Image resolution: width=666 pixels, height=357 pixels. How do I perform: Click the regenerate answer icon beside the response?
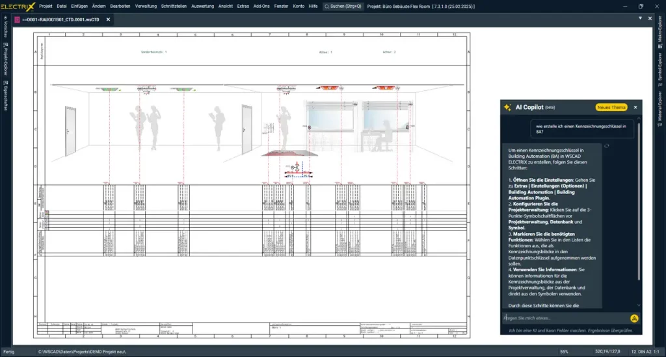point(606,147)
